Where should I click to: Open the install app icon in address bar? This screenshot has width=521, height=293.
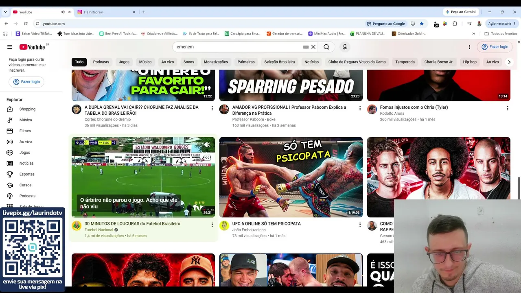[413, 24]
